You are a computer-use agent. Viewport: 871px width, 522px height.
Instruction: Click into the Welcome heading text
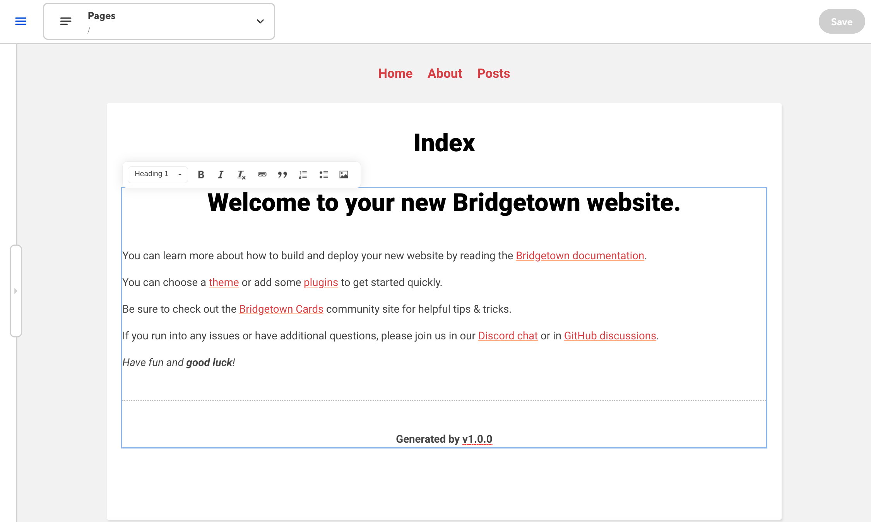(x=443, y=203)
